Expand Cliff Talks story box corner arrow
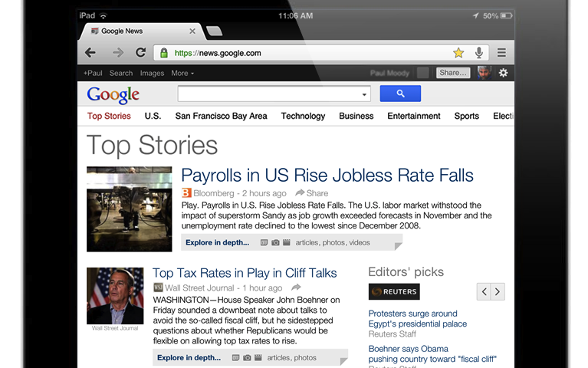This screenshot has height=368, width=588. 343,361
